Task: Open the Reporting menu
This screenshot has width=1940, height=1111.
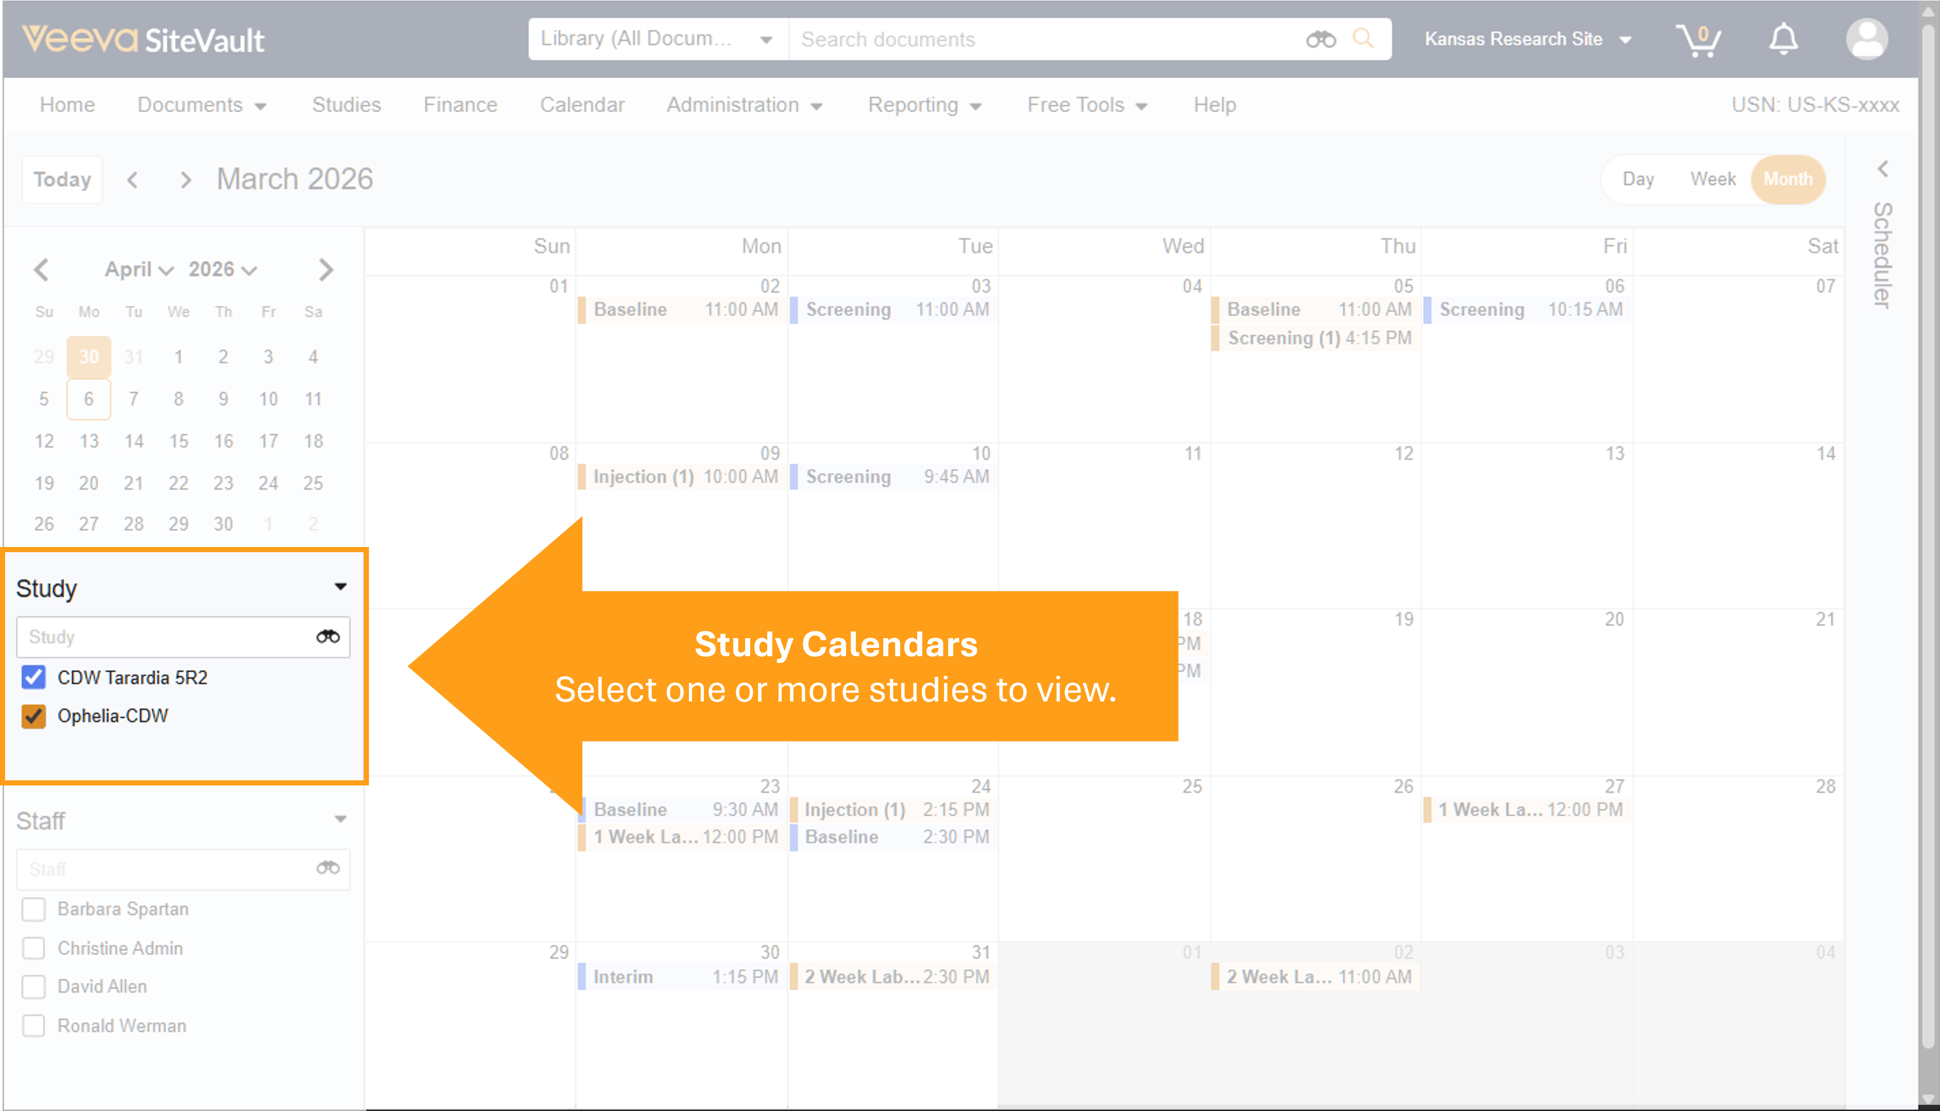Action: pos(923,105)
